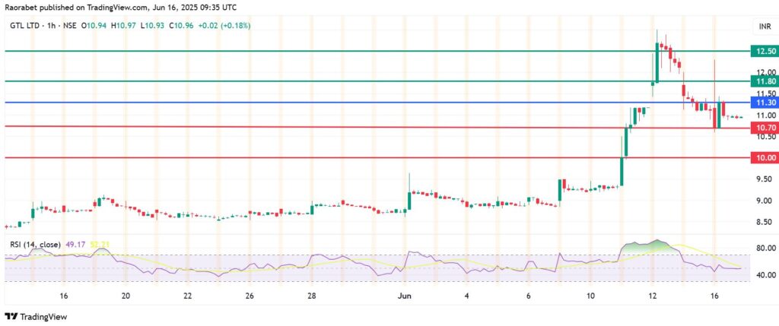Click the +0.02 (+0.18%) change value
Image resolution: width=779 pixels, height=326 pixels.
211,26
